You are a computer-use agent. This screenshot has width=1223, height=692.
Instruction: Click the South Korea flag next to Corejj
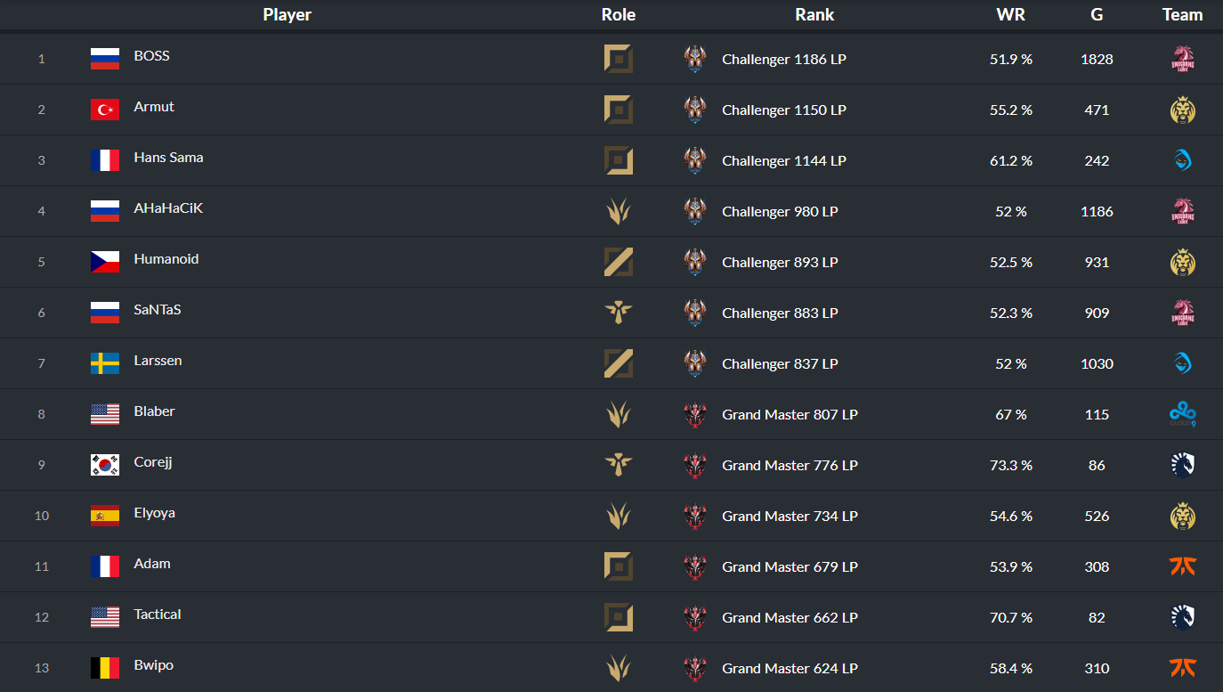click(x=105, y=465)
